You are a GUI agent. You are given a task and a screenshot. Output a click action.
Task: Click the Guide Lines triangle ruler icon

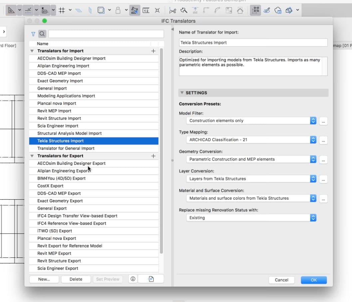(11, 10)
